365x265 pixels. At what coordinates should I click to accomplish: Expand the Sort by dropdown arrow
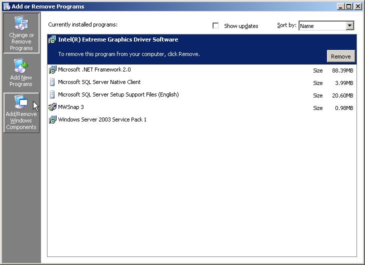(349, 26)
